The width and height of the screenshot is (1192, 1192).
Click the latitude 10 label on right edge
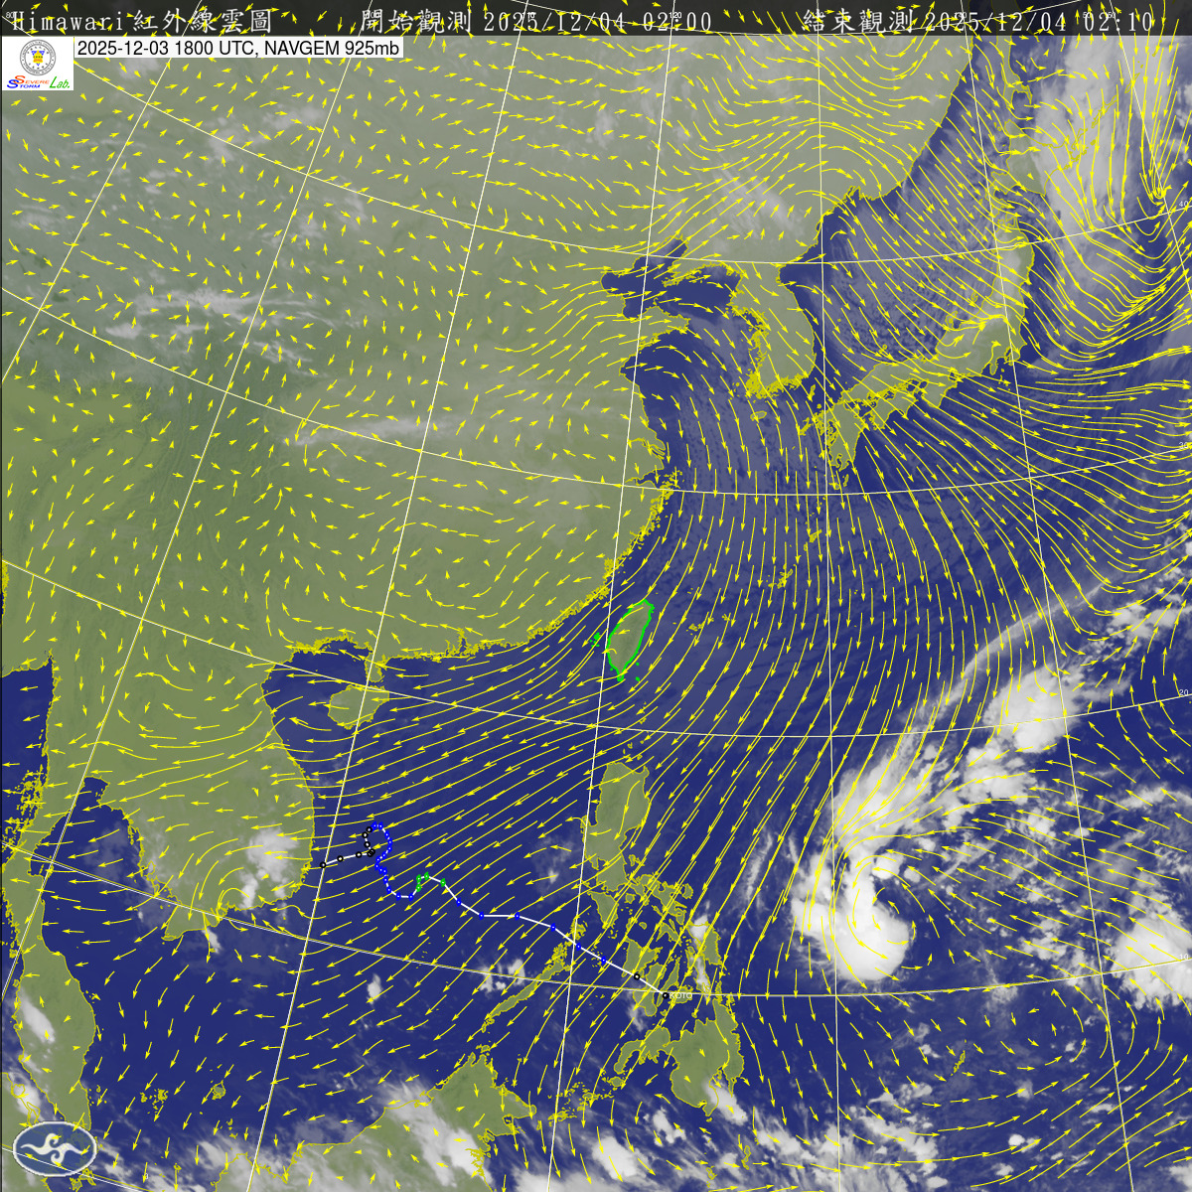tap(1183, 957)
